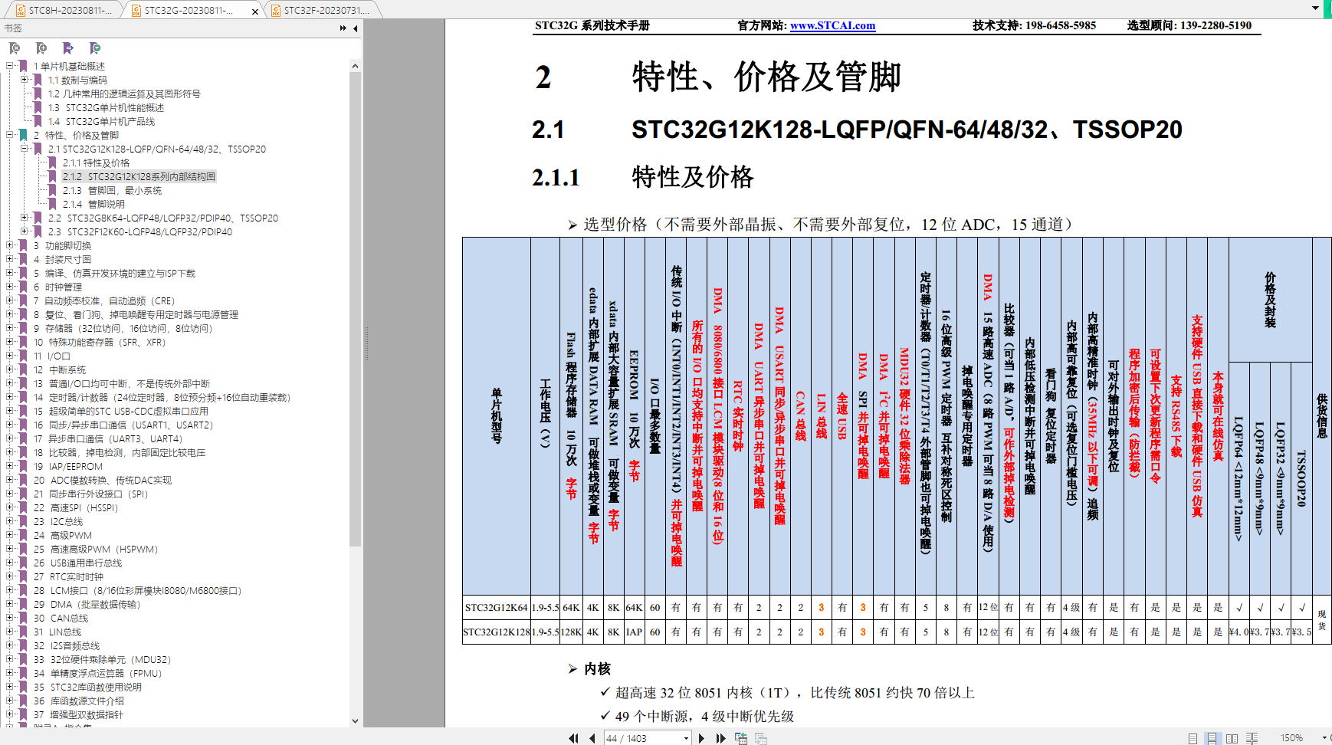
Task: Click the next view icon
Action: point(761,738)
